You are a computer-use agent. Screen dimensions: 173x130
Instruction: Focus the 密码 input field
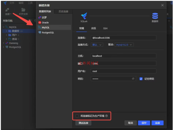pyautogui.click(x=113, y=79)
